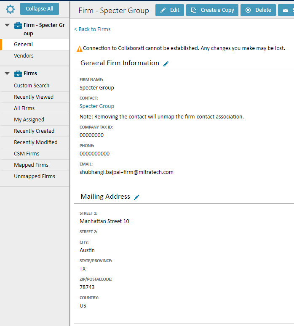This screenshot has width=294, height=326.
Task: Select the General sidebar item
Action: tap(35, 44)
